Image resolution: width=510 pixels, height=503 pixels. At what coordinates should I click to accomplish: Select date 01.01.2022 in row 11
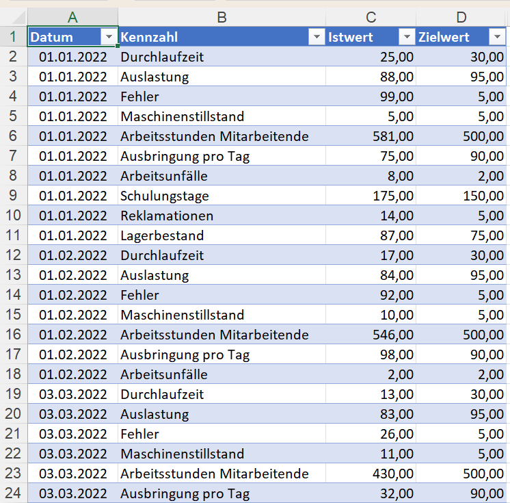pyautogui.click(x=72, y=235)
